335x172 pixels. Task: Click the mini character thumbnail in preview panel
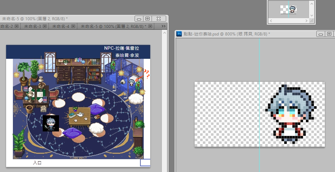(x=292, y=9)
